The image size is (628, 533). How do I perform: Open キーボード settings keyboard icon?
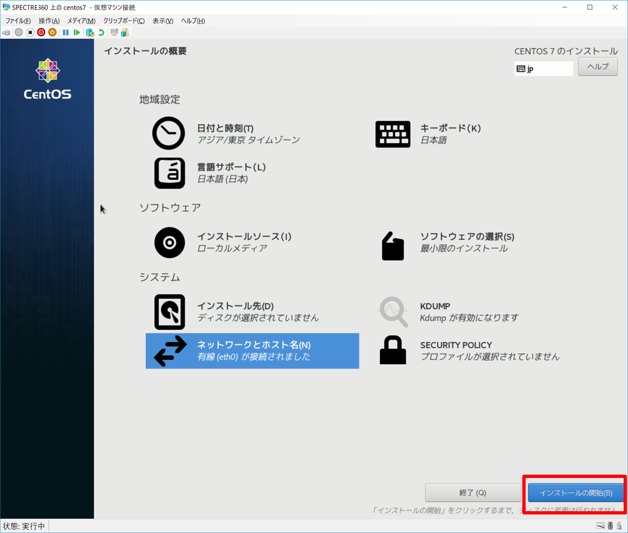pyautogui.click(x=393, y=134)
